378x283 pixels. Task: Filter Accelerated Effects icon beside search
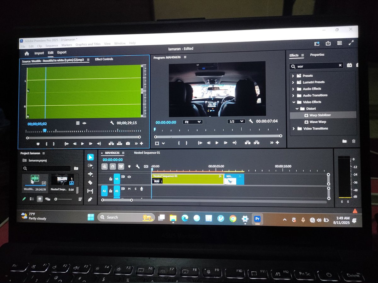(349, 65)
